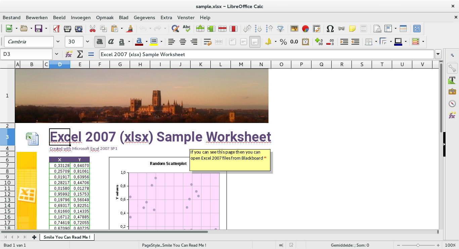Apply the dark red font color swatch

click(139, 42)
